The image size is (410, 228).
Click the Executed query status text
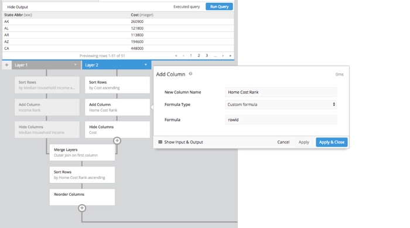pos(186,7)
